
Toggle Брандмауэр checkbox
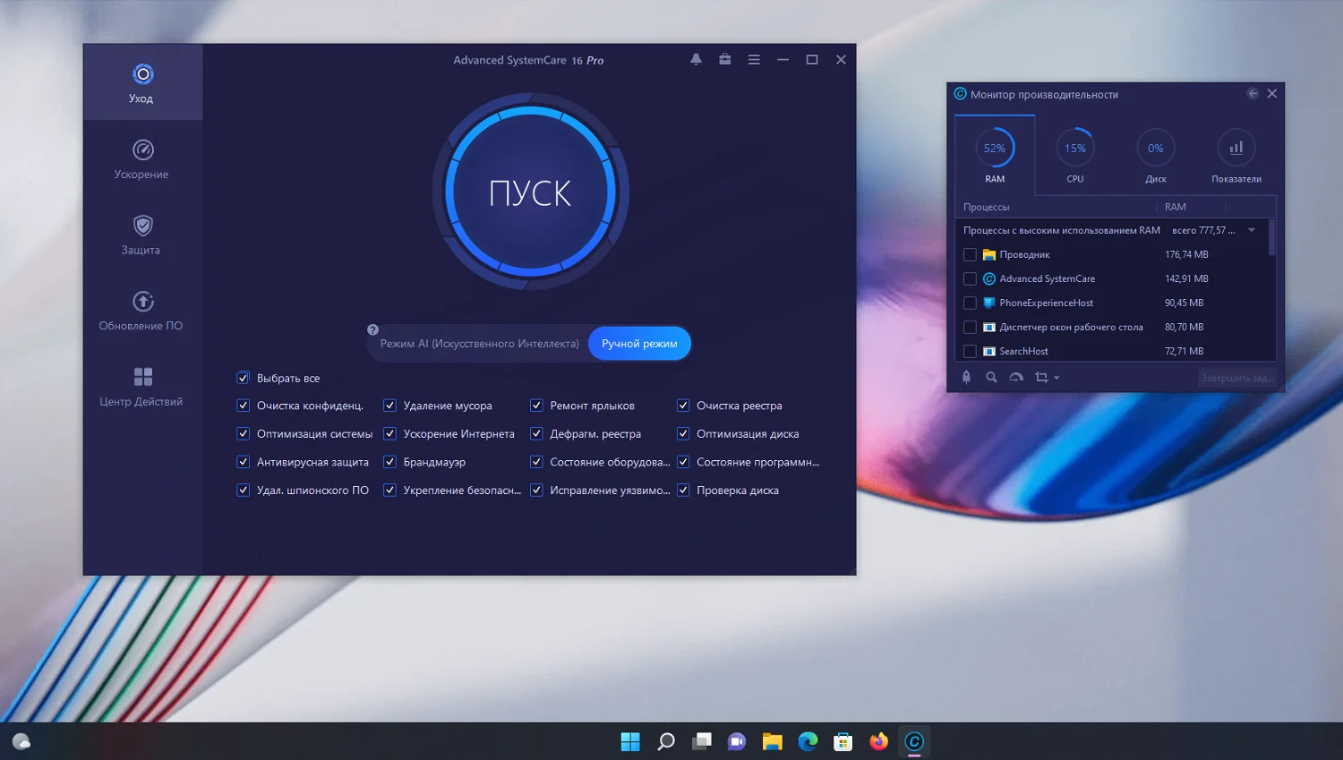click(x=389, y=462)
